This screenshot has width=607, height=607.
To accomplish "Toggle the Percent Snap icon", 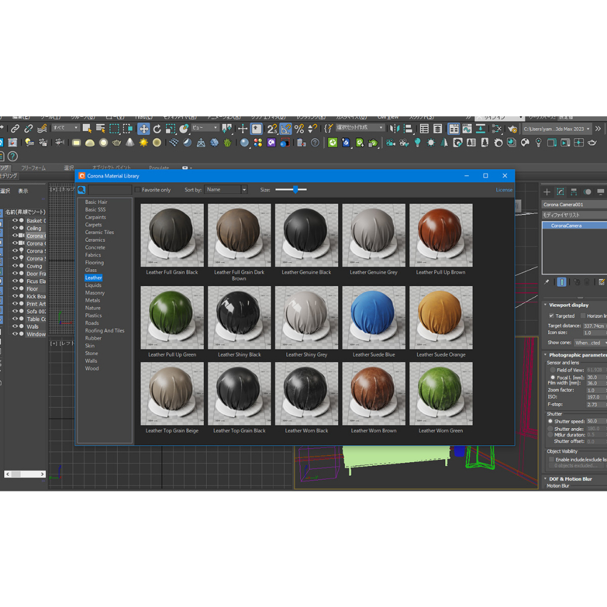I will 299,129.
